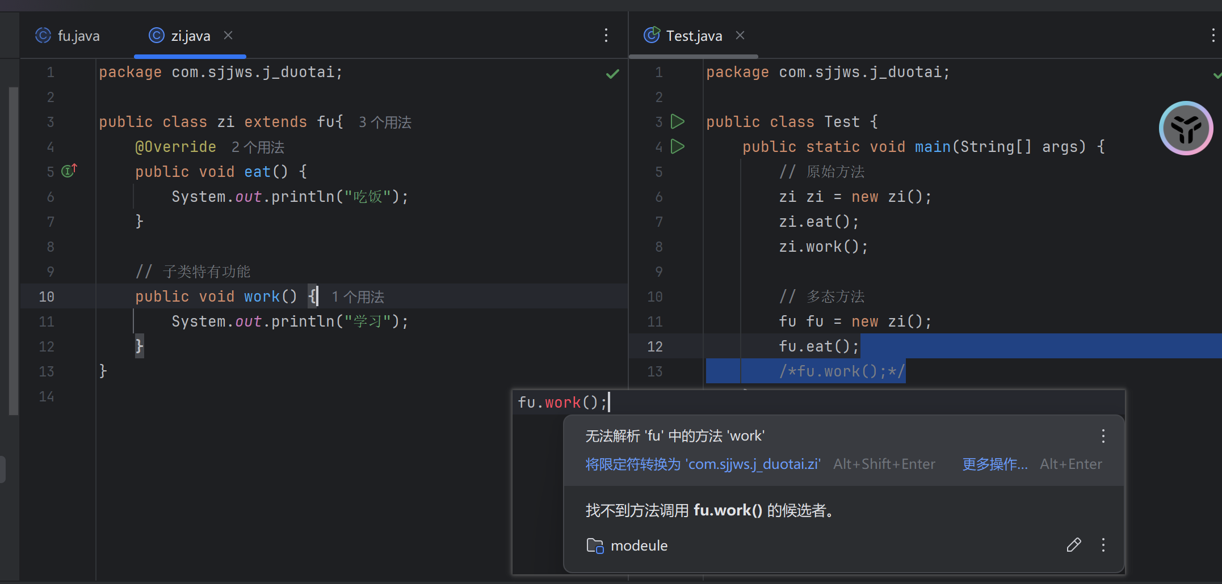Click the modeule folder icon
Image resolution: width=1222 pixels, height=584 pixels.
pos(595,545)
